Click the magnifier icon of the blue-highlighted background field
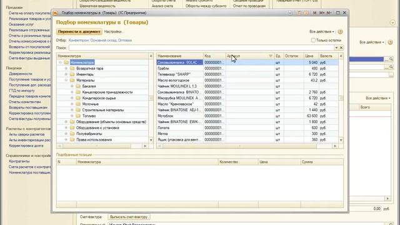 coord(391,59)
